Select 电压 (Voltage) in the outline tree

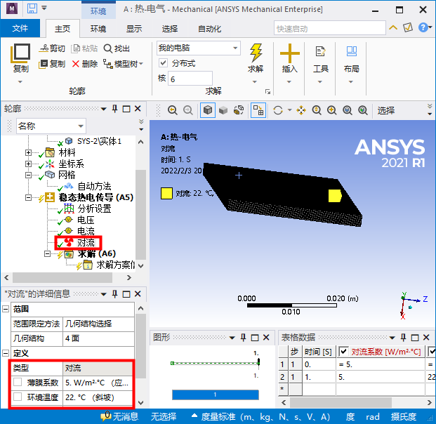[x=86, y=220]
